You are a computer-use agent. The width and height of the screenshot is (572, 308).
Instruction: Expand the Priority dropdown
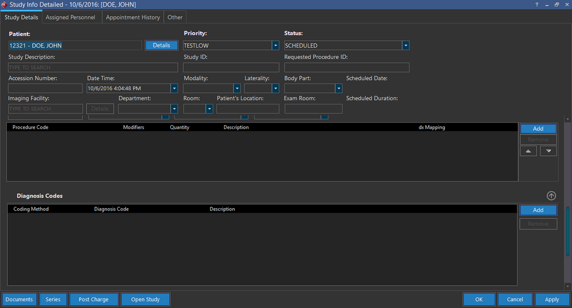click(x=275, y=46)
